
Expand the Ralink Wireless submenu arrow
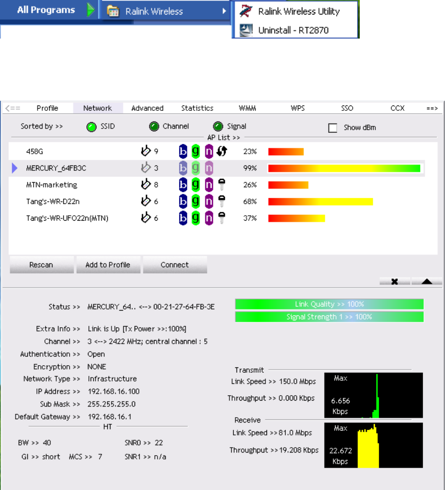[x=224, y=11]
